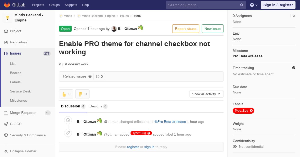Click the red Type::Bug label in sidebar

(243, 111)
